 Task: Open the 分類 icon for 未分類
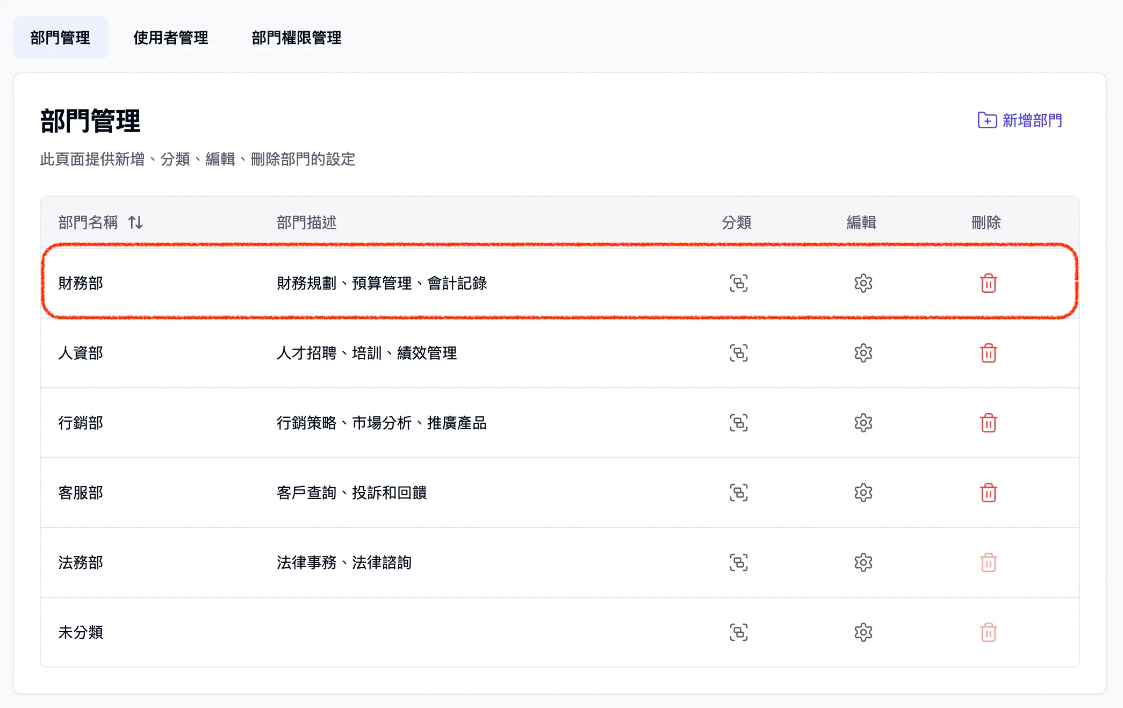tap(739, 632)
